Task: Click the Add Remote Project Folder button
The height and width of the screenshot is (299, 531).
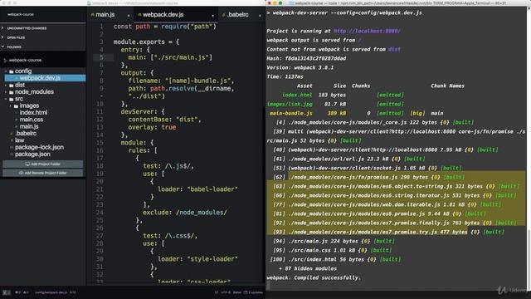Action: (43, 173)
